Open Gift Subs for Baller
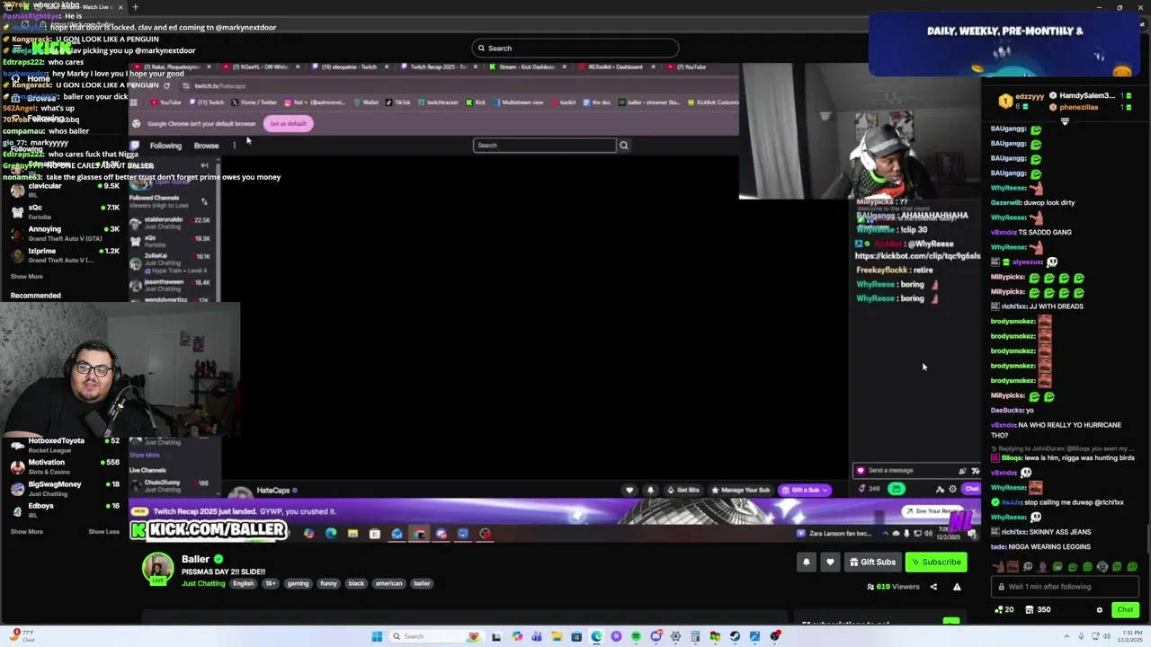Image resolution: width=1151 pixels, height=647 pixels. 871,562
